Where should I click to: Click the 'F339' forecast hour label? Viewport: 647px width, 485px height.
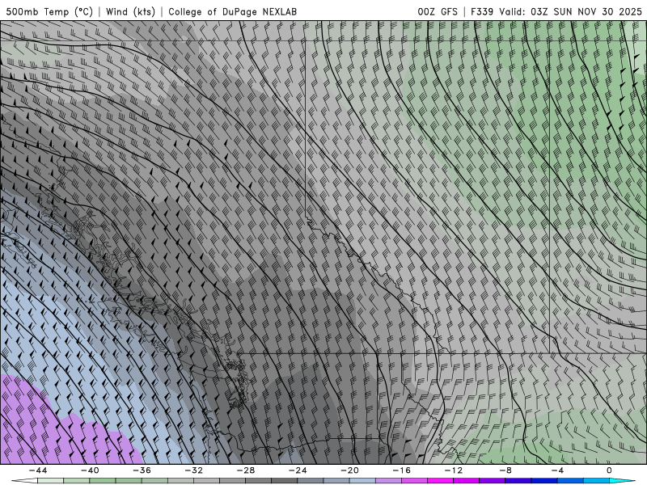[x=482, y=11]
